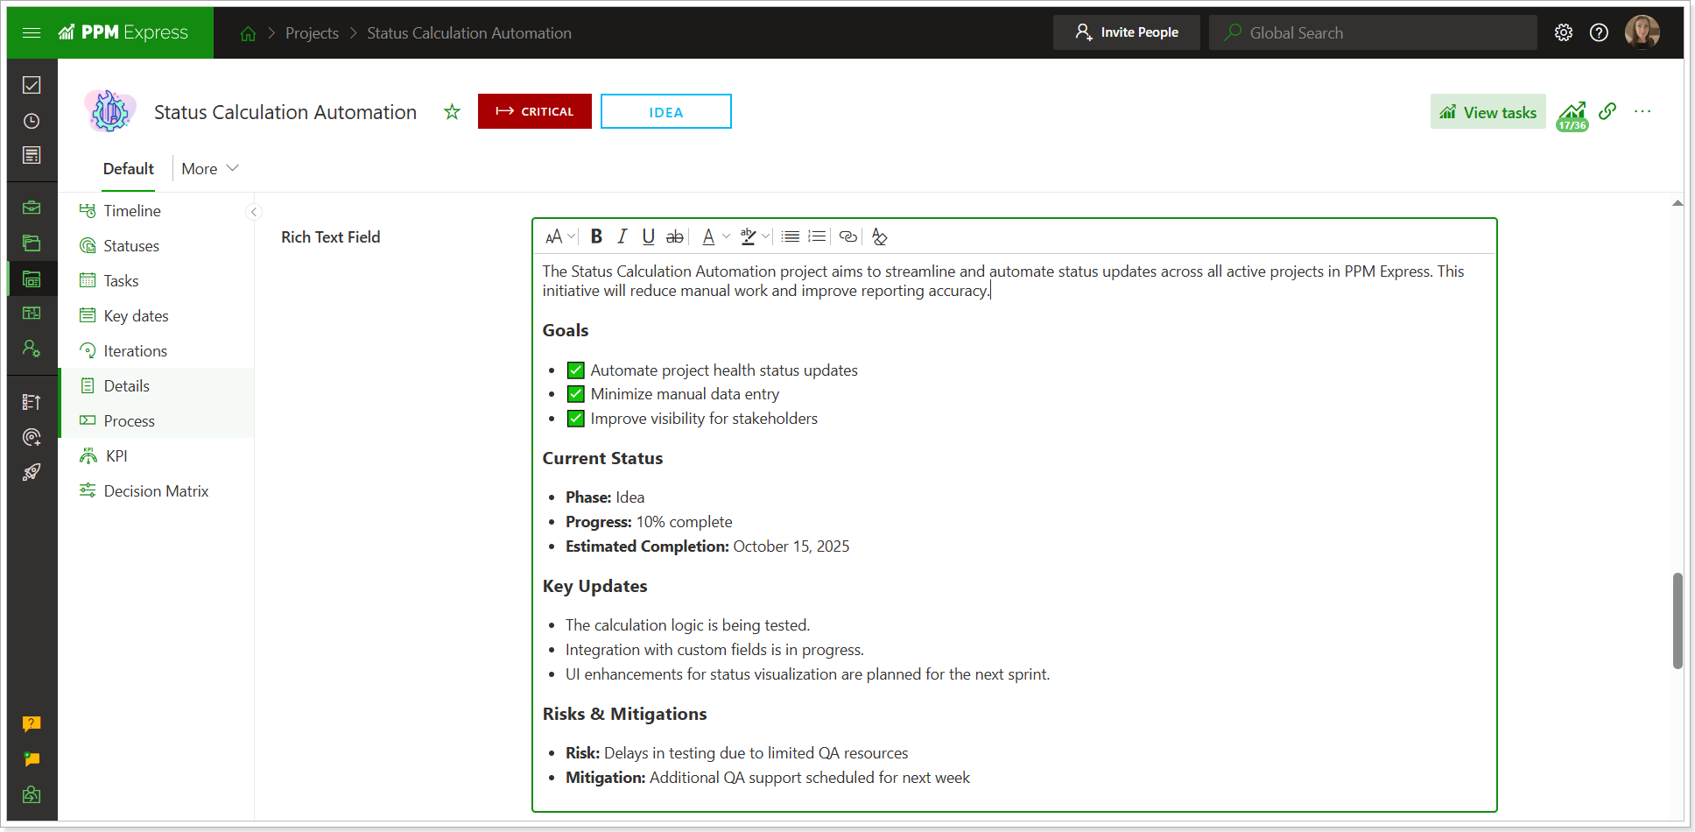Toggle Minimize manual data entry checkbox
Screen dimensions: 1695x832
point(575,394)
